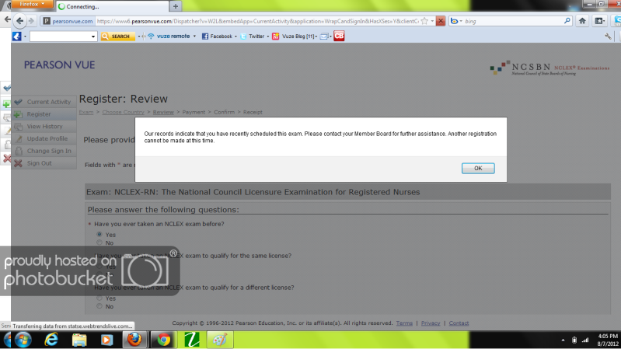Open Update Profile sidebar item
Image resolution: width=621 pixels, height=349 pixels.
44,138
